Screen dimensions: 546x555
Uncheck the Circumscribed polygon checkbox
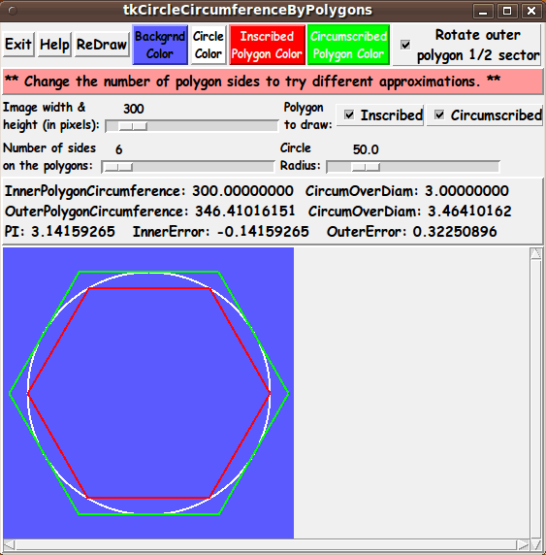coord(439,114)
